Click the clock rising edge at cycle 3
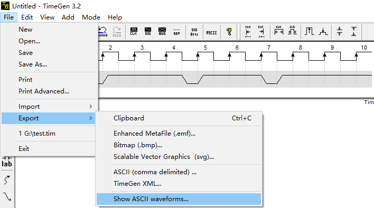This screenshot has height=208, width=374. 135,56
